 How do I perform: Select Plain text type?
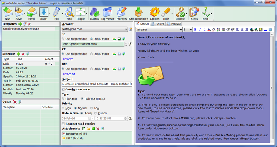(x=69, y=99)
